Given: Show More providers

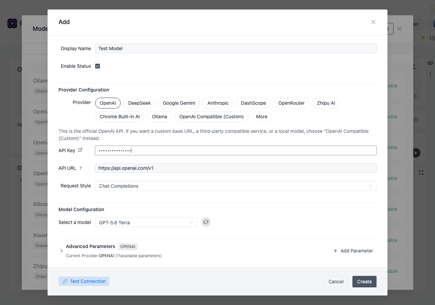Looking at the screenshot, I should [262, 117].
